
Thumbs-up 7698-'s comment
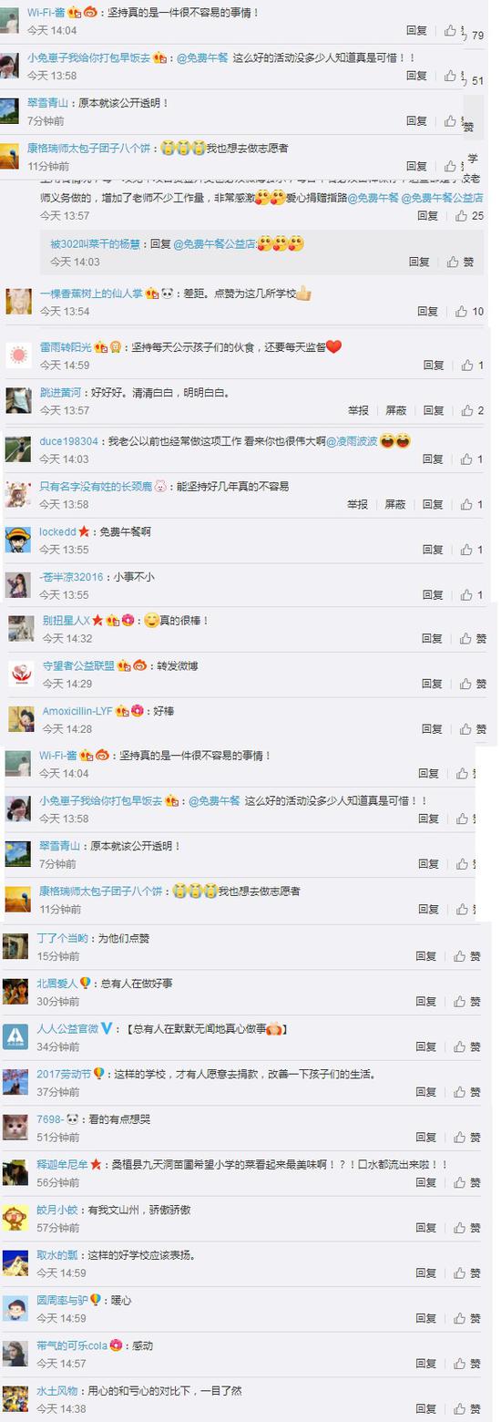[460, 1138]
